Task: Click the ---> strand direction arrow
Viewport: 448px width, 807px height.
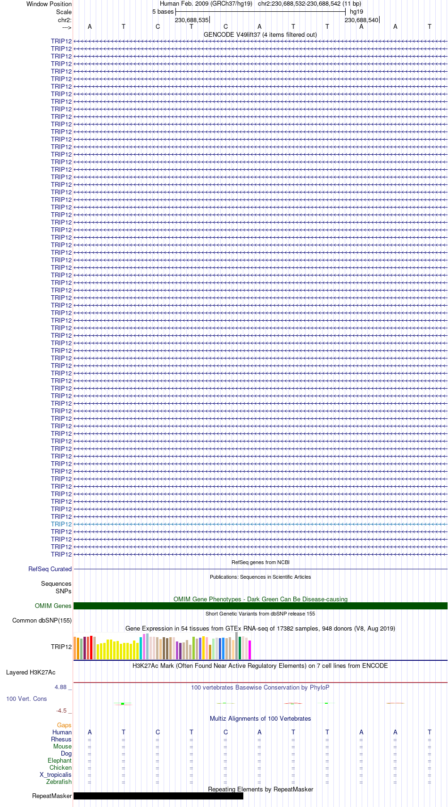Action: [x=66, y=27]
